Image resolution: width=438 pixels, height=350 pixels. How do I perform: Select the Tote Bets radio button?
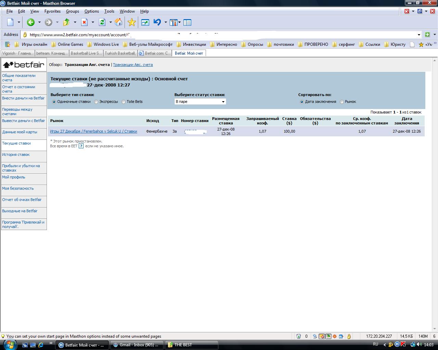[x=124, y=102]
